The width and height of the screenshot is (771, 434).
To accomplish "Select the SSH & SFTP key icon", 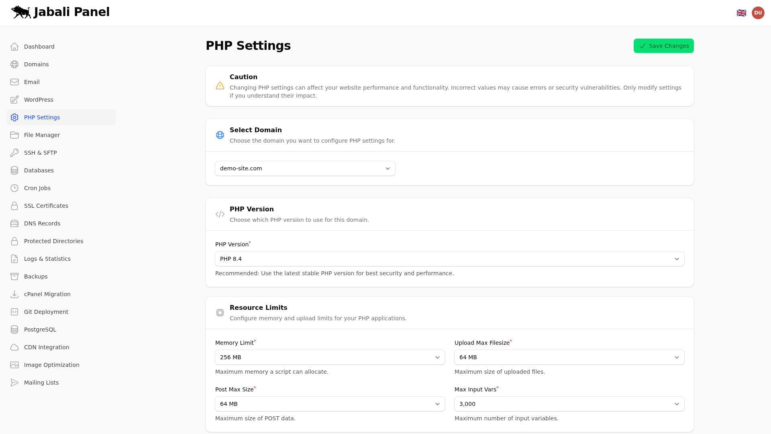I will (14, 153).
